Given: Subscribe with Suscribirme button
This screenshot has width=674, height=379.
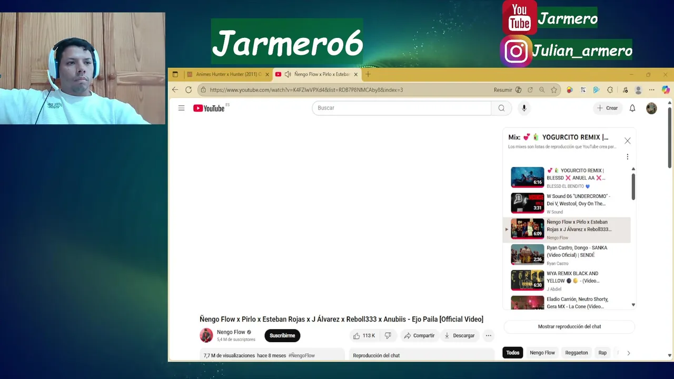Looking at the screenshot, I should 282,335.
